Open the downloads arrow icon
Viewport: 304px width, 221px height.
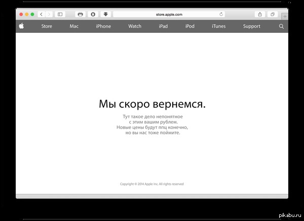point(105,15)
